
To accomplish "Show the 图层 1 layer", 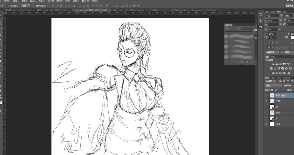I will [267, 113].
